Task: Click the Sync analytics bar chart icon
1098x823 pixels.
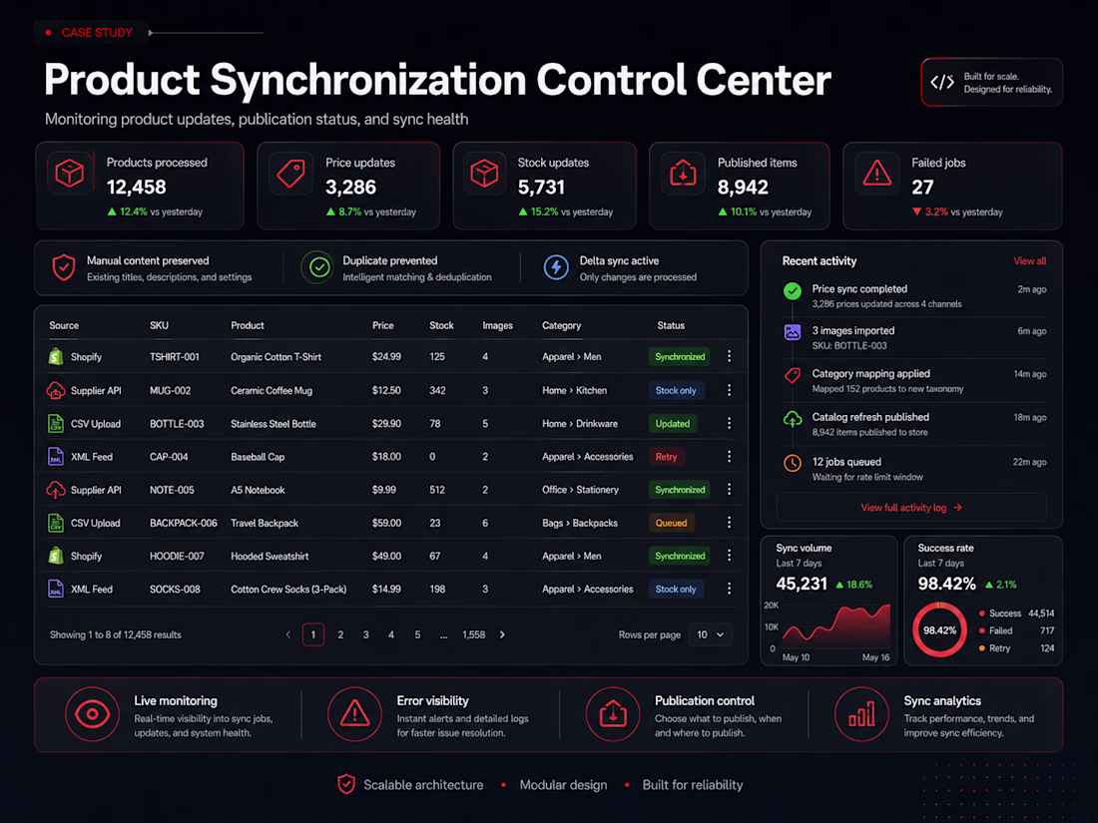Action: pyautogui.click(x=862, y=714)
